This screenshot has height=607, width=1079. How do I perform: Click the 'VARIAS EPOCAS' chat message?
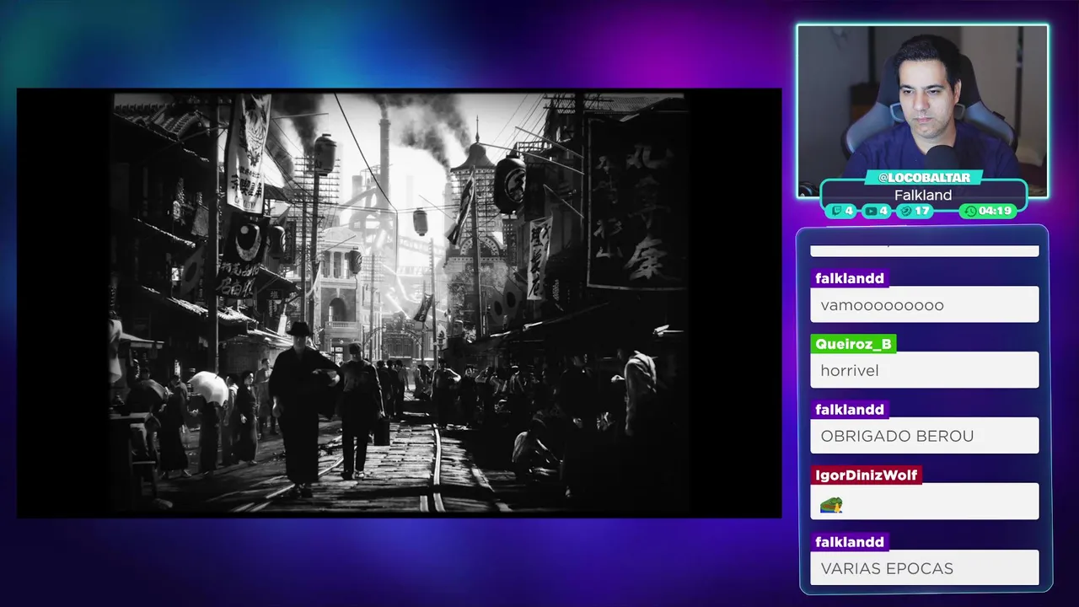coord(924,568)
